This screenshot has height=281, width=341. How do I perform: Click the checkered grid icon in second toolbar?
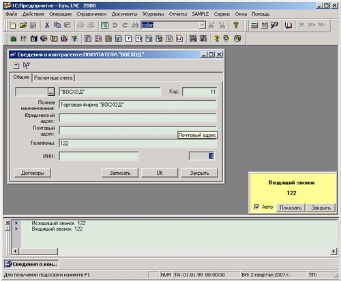point(108,39)
